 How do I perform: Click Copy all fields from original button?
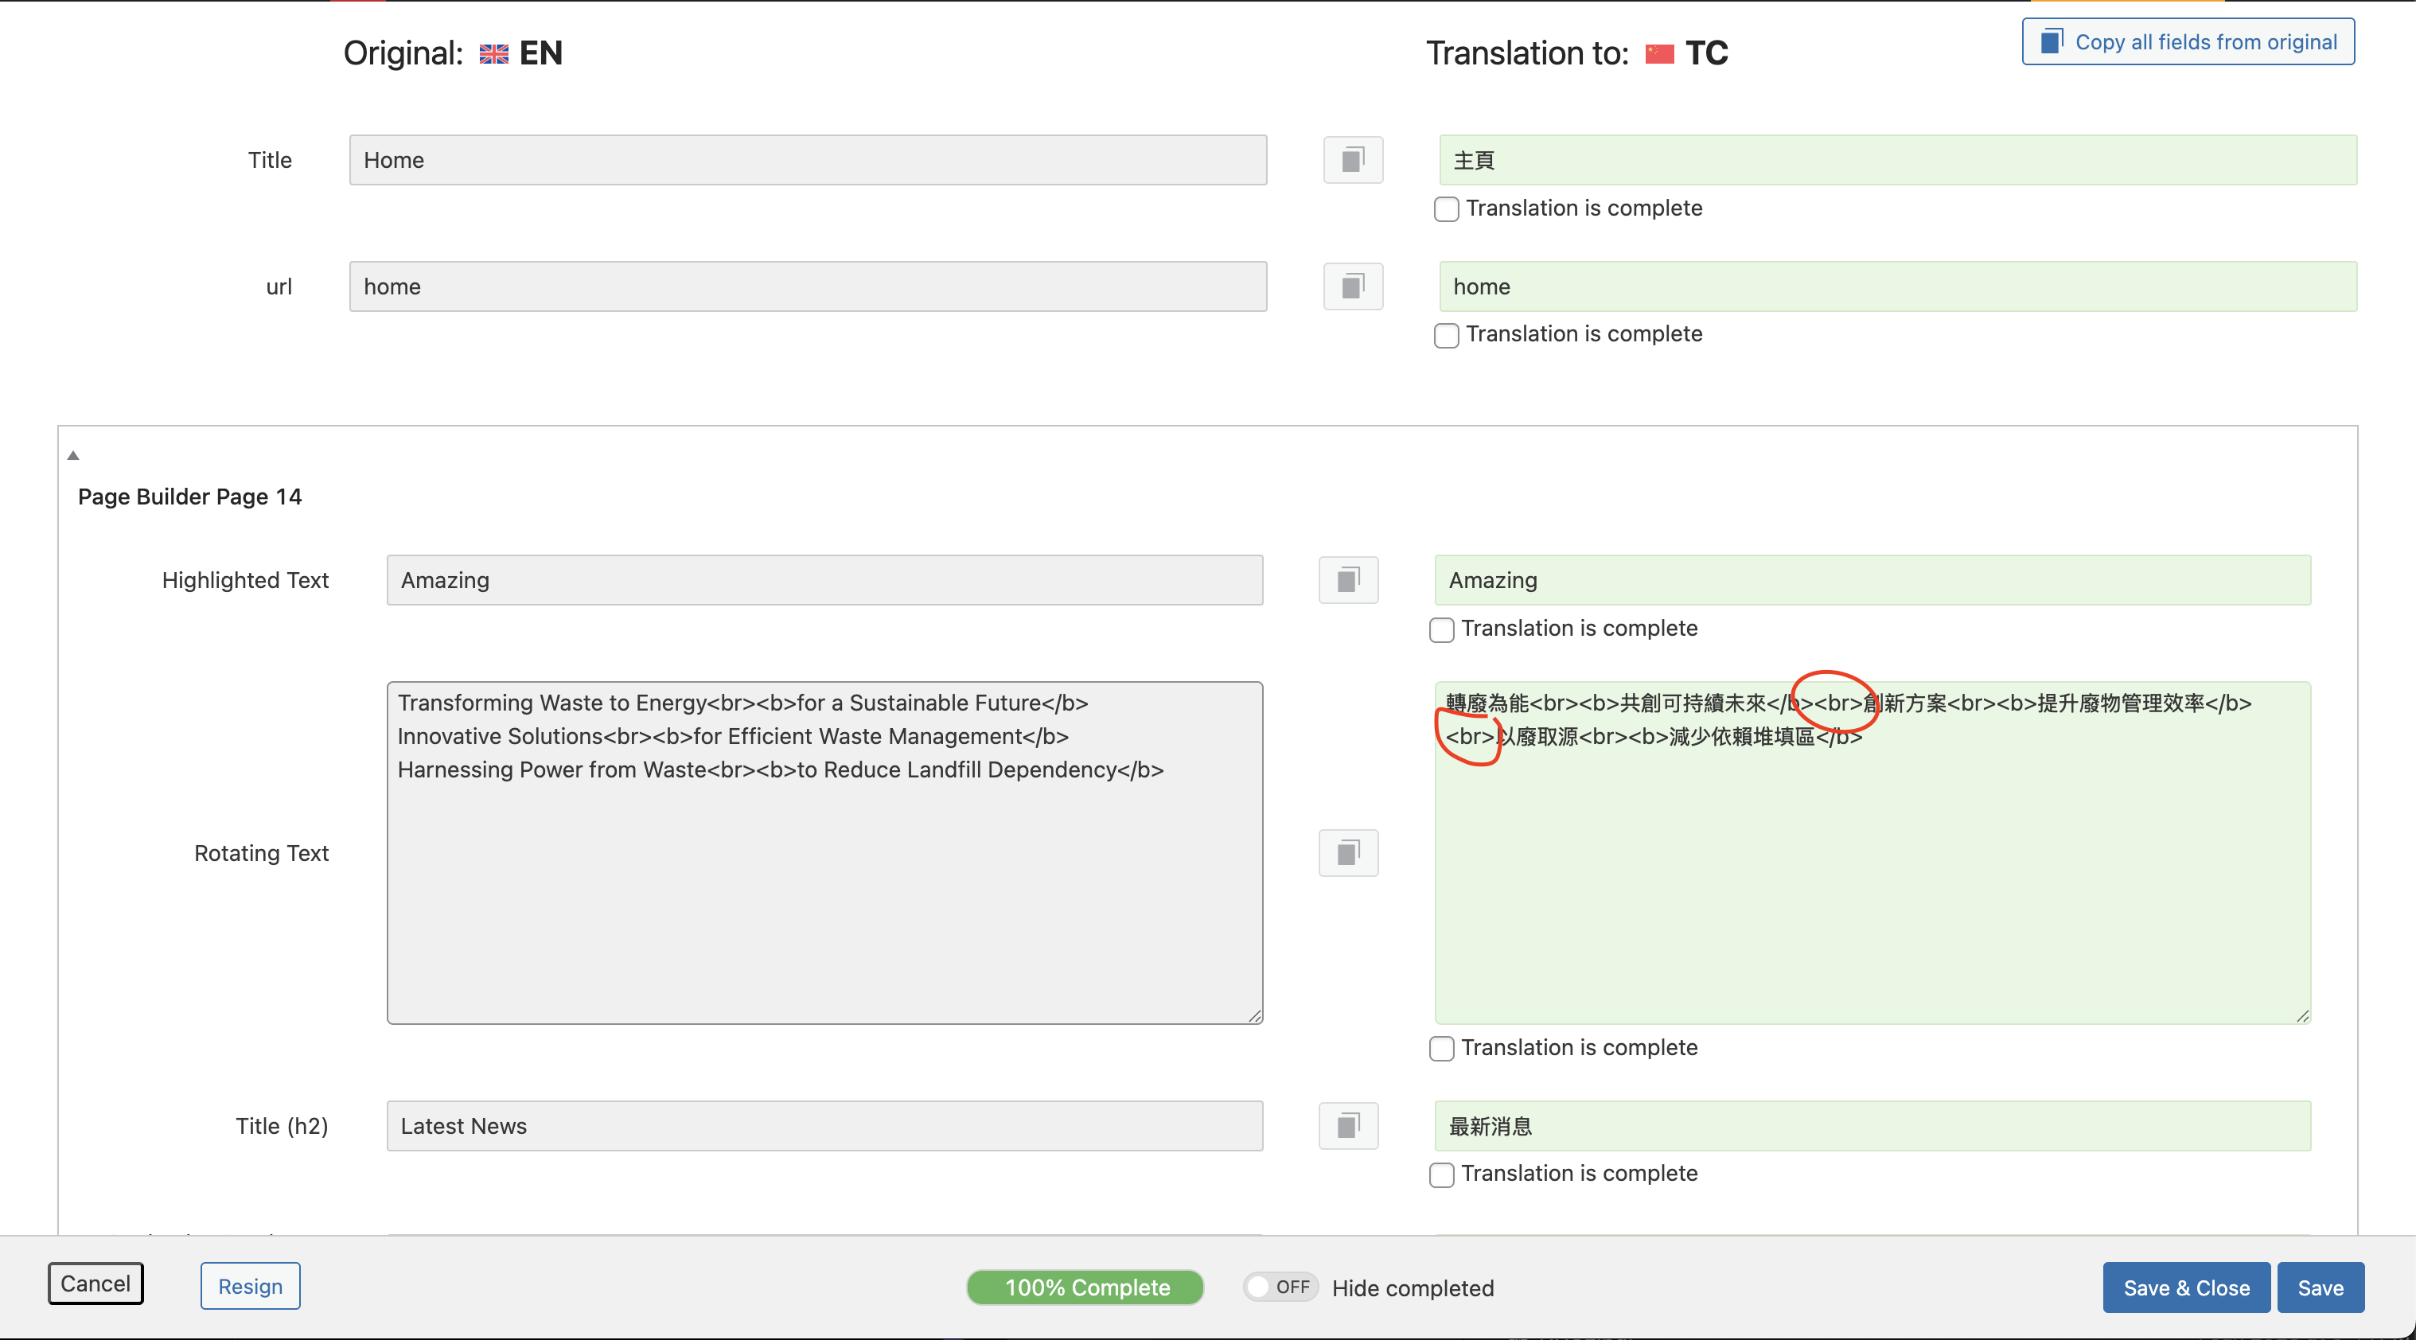[x=2188, y=42]
